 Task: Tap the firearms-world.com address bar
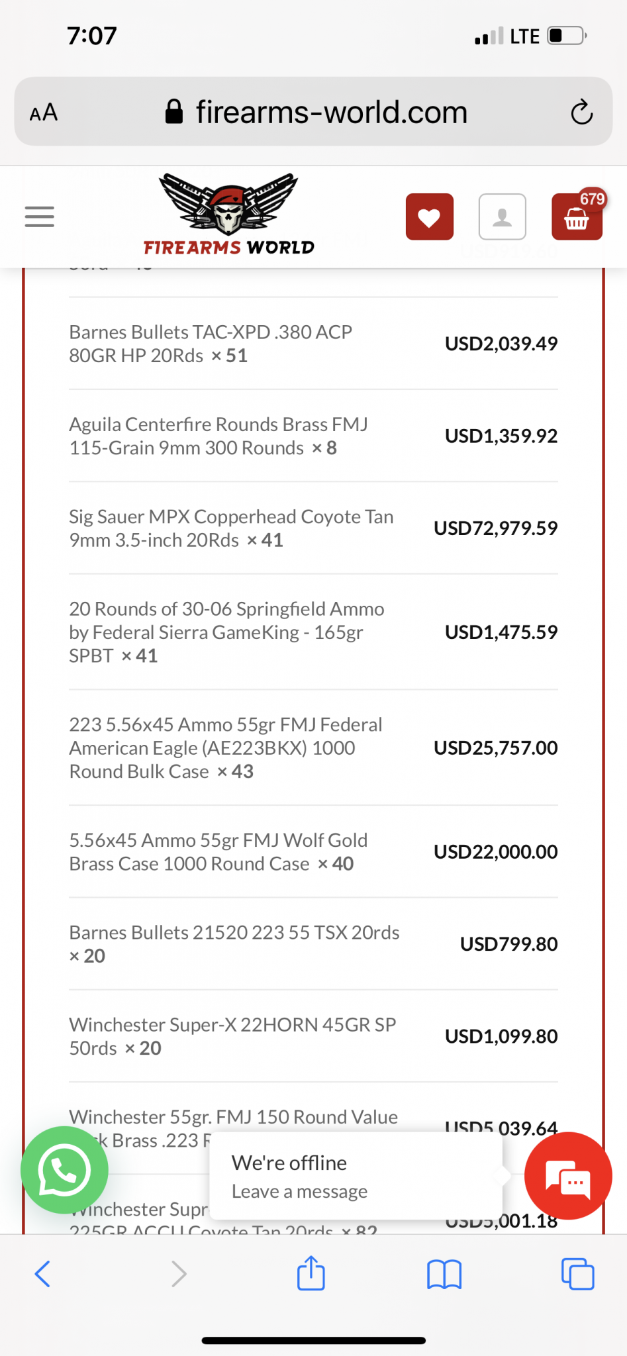[x=318, y=112]
